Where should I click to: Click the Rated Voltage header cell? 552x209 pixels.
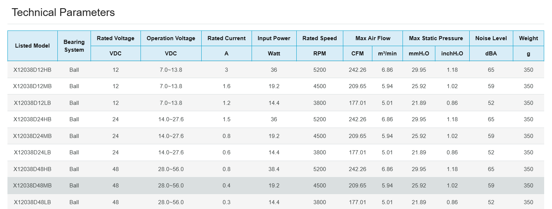(116, 38)
